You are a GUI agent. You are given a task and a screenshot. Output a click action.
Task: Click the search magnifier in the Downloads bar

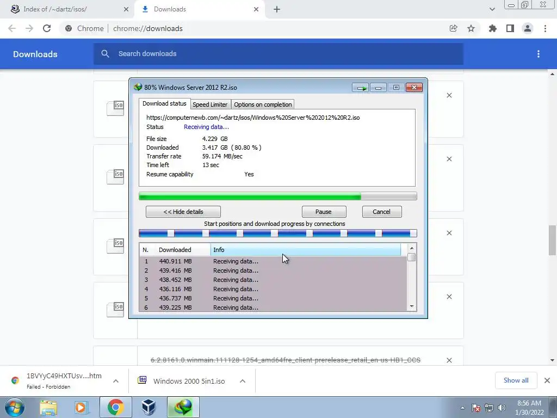click(x=105, y=54)
